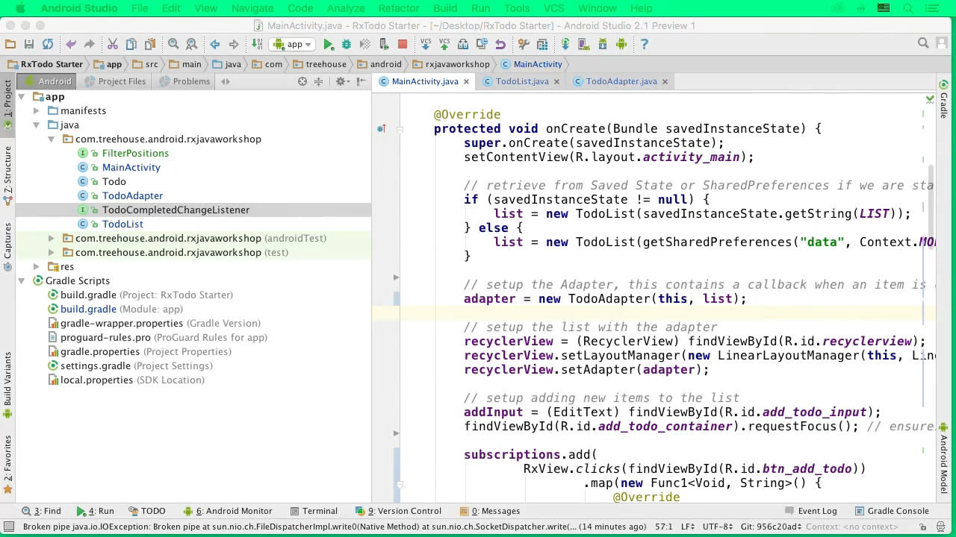The height and width of the screenshot is (537, 956).
Task: Open the Android Device Monitor icon
Action: [x=621, y=44]
